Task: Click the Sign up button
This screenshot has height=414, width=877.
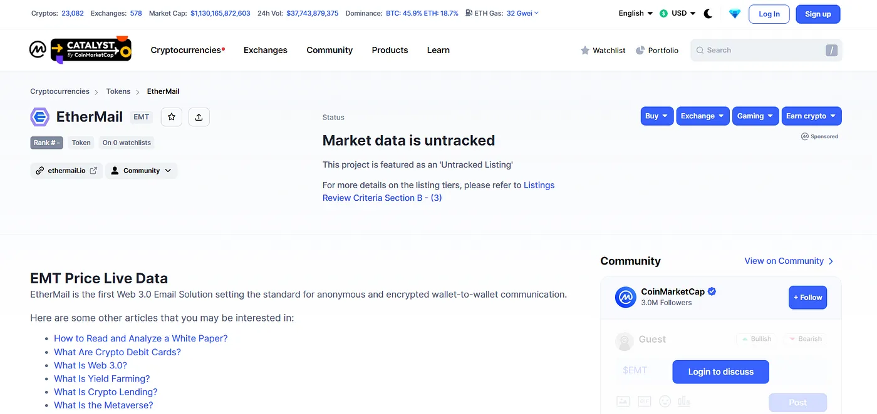Action: coord(817,14)
